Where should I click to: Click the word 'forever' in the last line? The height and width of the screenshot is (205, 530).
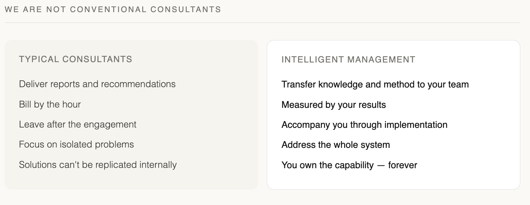(403, 165)
